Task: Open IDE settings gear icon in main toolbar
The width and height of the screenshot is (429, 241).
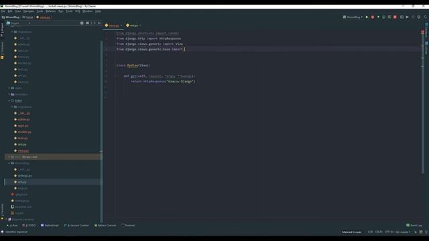Action: click(x=418, y=17)
